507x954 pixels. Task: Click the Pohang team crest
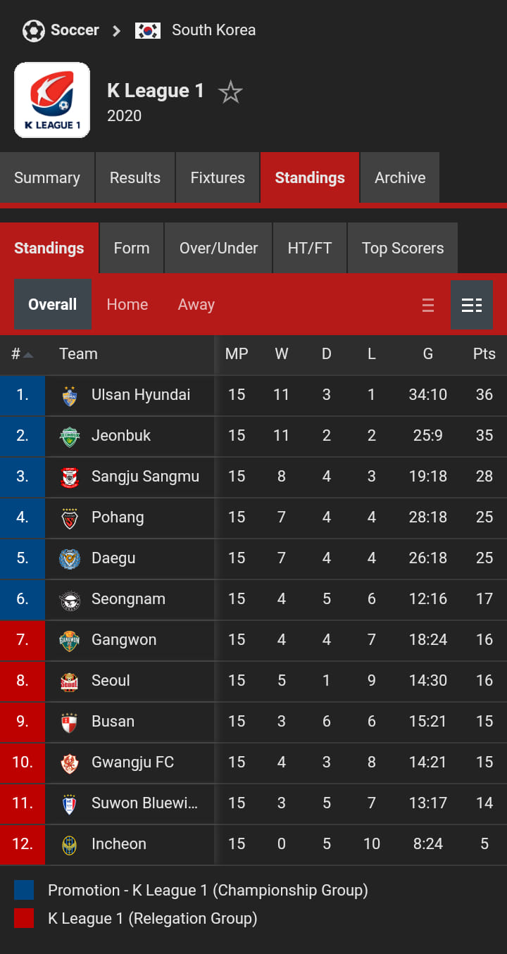(70, 518)
